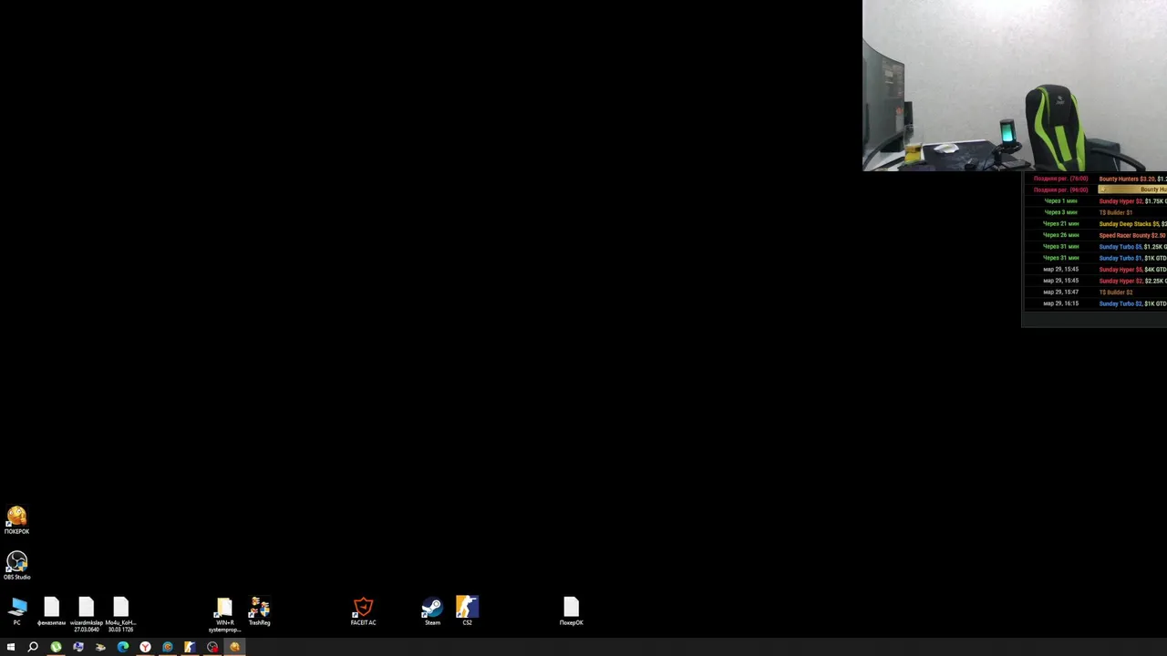This screenshot has width=1167, height=656.
Task: Switch to the poker client taskbar icon
Action: (x=234, y=647)
